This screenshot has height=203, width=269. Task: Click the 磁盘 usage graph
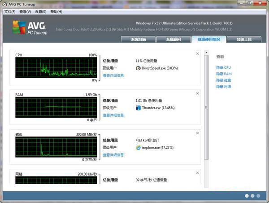pyautogui.click(x=56, y=147)
